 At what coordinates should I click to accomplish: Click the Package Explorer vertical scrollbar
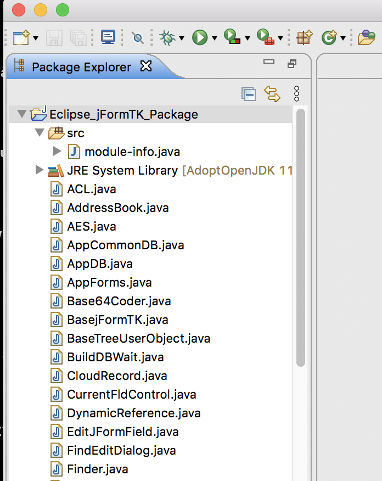(x=300, y=236)
